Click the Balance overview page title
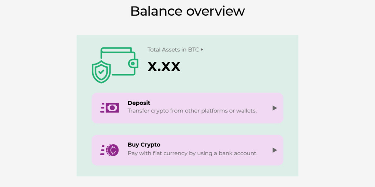Screen dimensions: 375x187 point(187,11)
